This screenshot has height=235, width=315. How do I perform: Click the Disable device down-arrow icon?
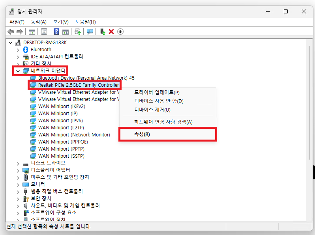[120, 32]
